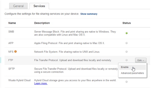Click the Secure File Transfer Protocol description
This screenshot has height=107, width=161.
pyautogui.click(x=76, y=70)
